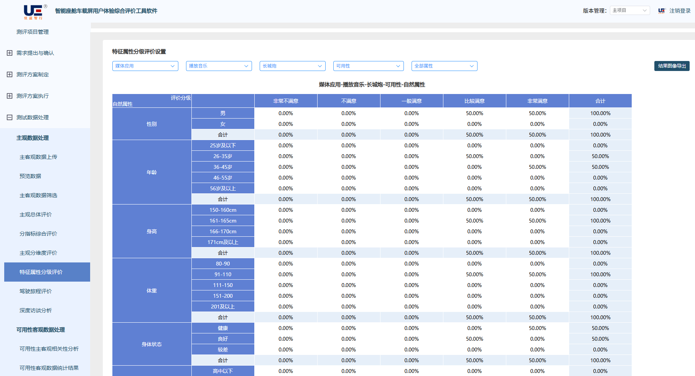Click the 91-110 row label

pyautogui.click(x=223, y=274)
